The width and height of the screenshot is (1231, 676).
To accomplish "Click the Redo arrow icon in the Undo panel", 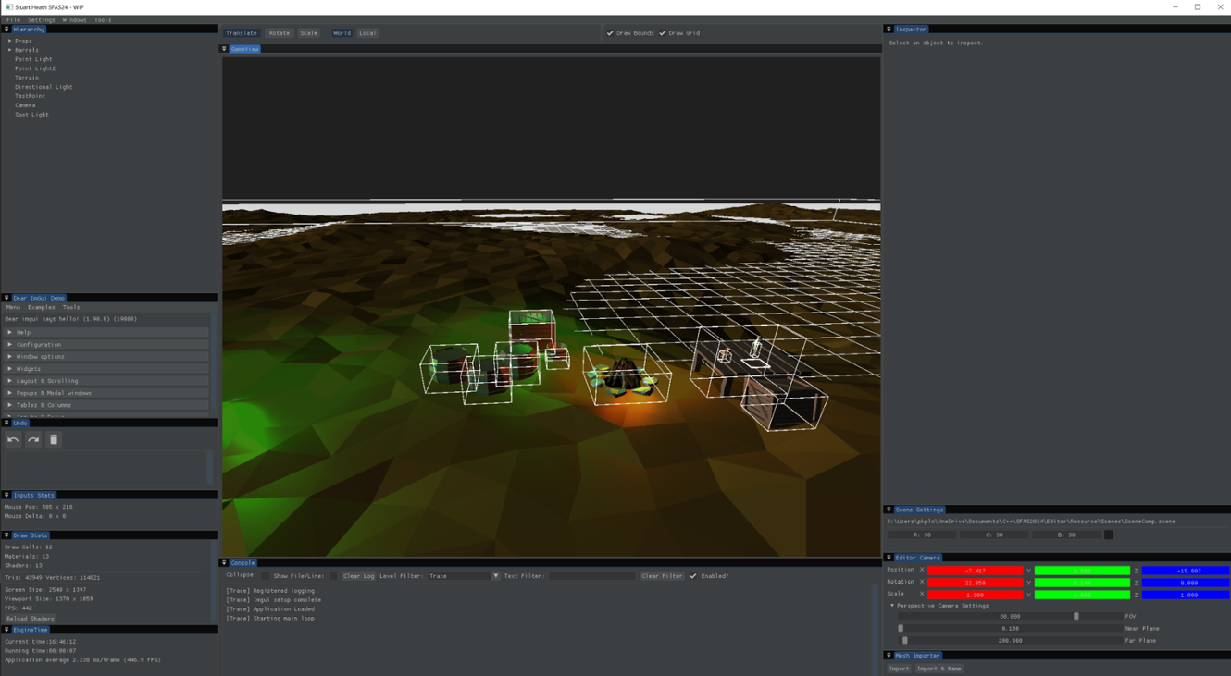I will pos(33,439).
